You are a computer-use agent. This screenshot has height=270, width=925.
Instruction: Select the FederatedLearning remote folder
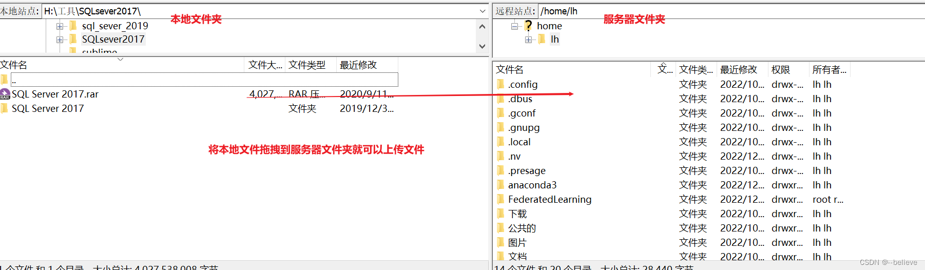tap(550, 199)
